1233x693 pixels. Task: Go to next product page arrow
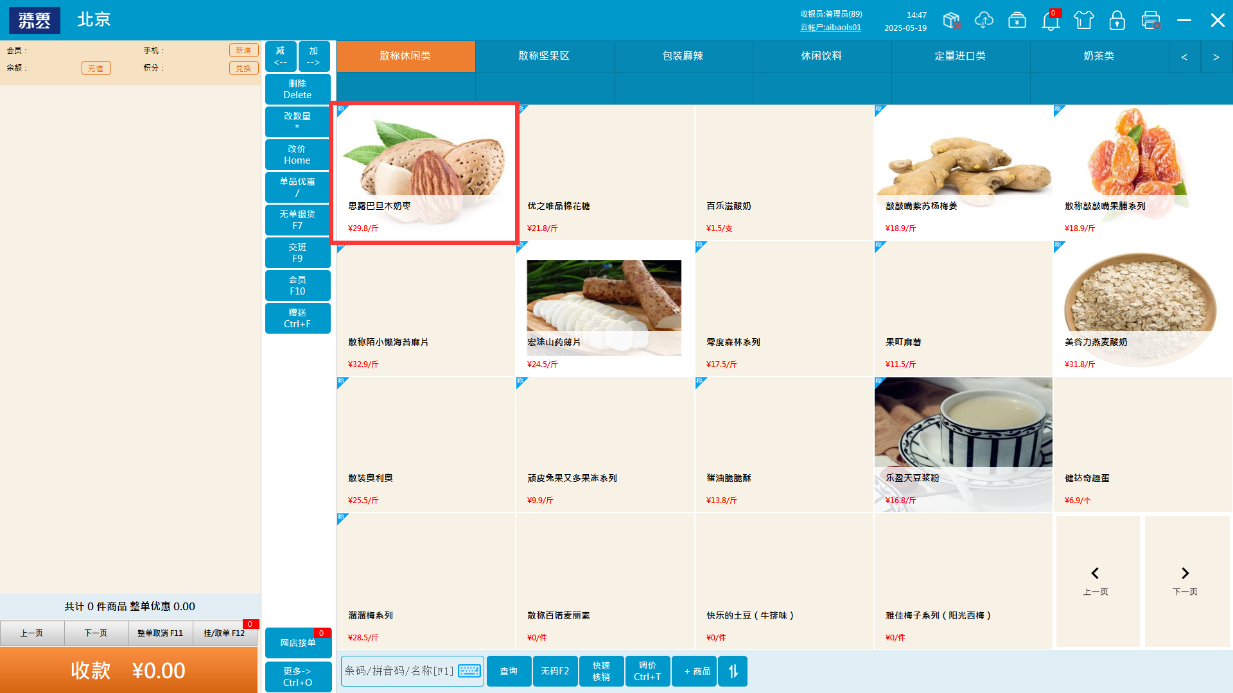click(1186, 581)
